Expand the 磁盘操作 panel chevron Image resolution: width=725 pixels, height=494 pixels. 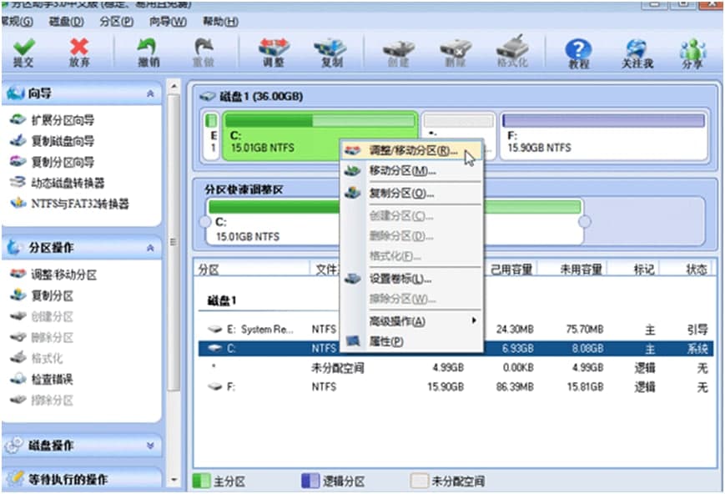coord(150,446)
